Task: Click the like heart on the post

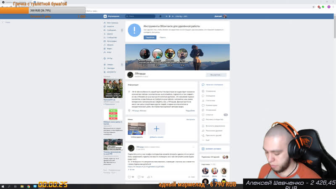Action: click(129, 177)
